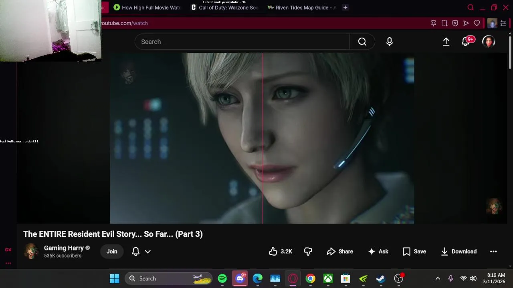Screen dimensions: 513x288
Task: Click the channel notification bell button
Action: point(136,251)
